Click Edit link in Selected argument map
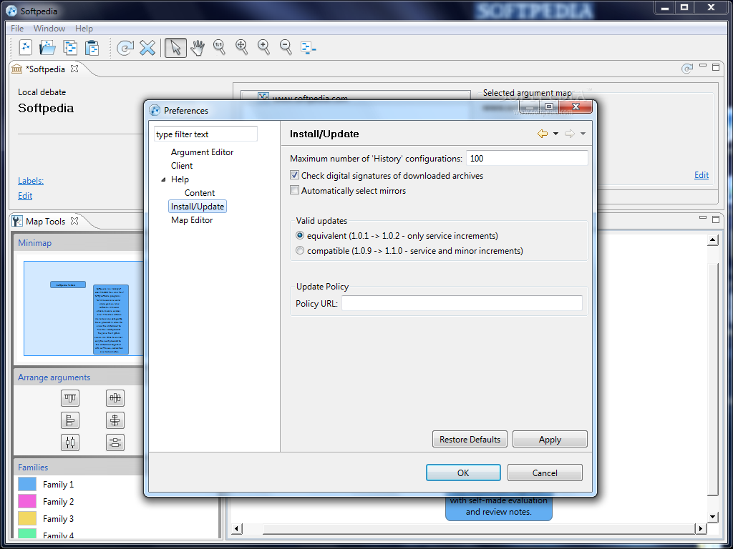Image resolution: width=733 pixels, height=549 pixels. [702, 175]
